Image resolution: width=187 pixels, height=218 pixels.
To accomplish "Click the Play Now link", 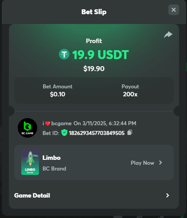I will (x=142, y=163).
